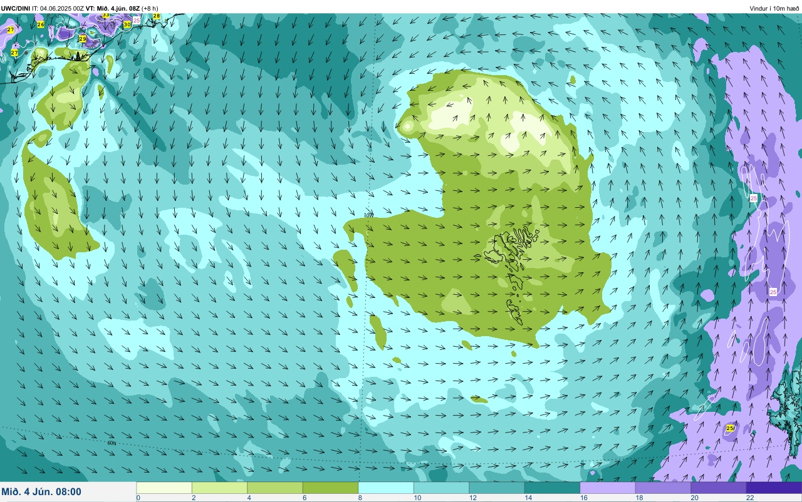Screen dimensions: 802x502
Task: Click the yellow '26' wind gust label
Action: point(41,24)
